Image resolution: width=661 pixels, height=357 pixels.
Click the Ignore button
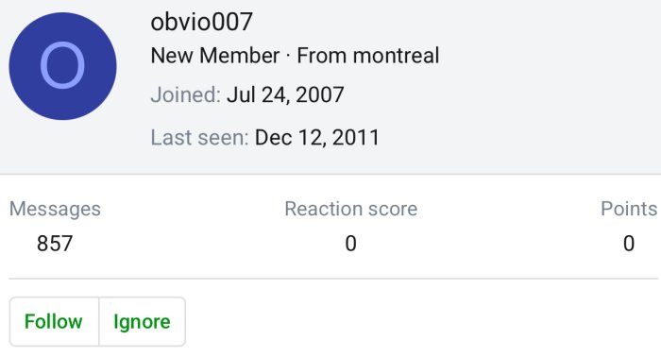click(x=142, y=322)
